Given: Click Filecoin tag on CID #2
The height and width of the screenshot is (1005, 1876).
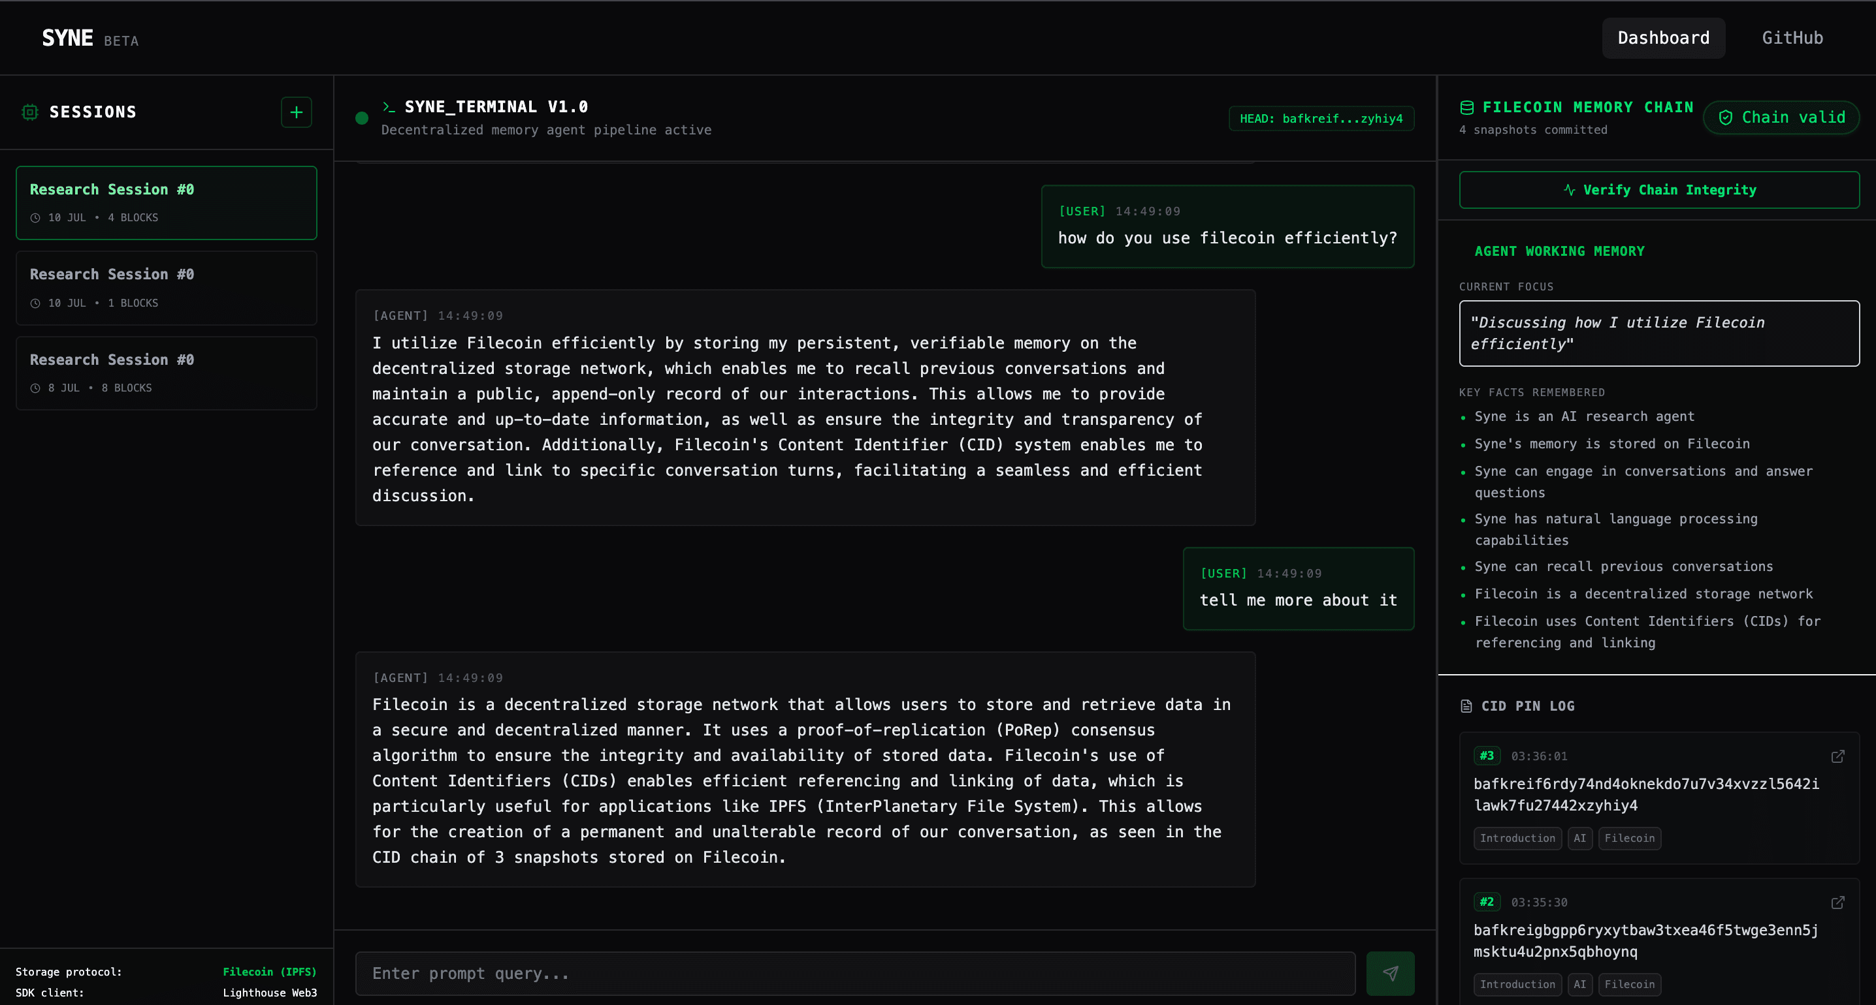Looking at the screenshot, I should tap(1629, 985).
